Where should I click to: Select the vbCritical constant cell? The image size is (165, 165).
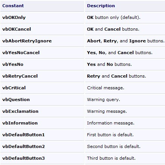42,88
